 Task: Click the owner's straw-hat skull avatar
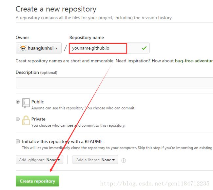[23, 48]
